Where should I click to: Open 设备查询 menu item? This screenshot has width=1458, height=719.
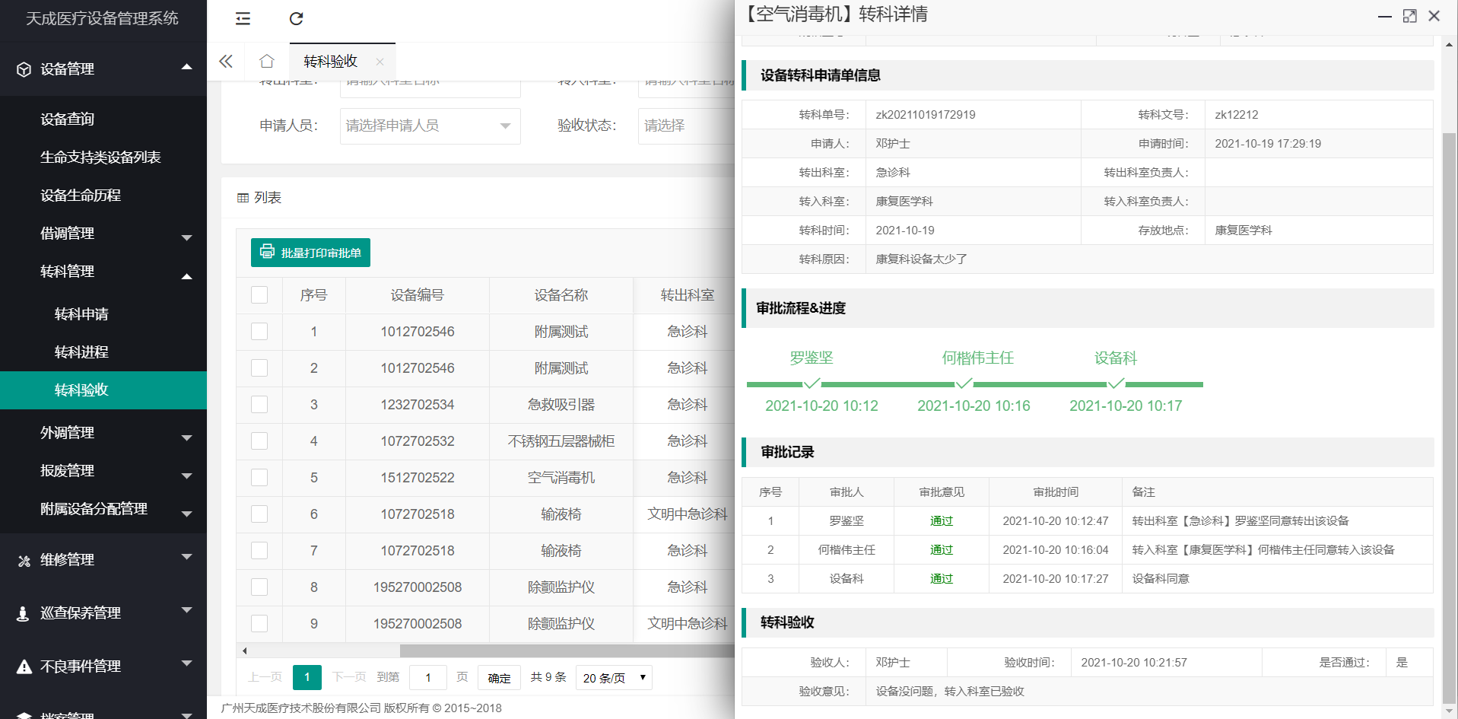(x=103, y=119)
